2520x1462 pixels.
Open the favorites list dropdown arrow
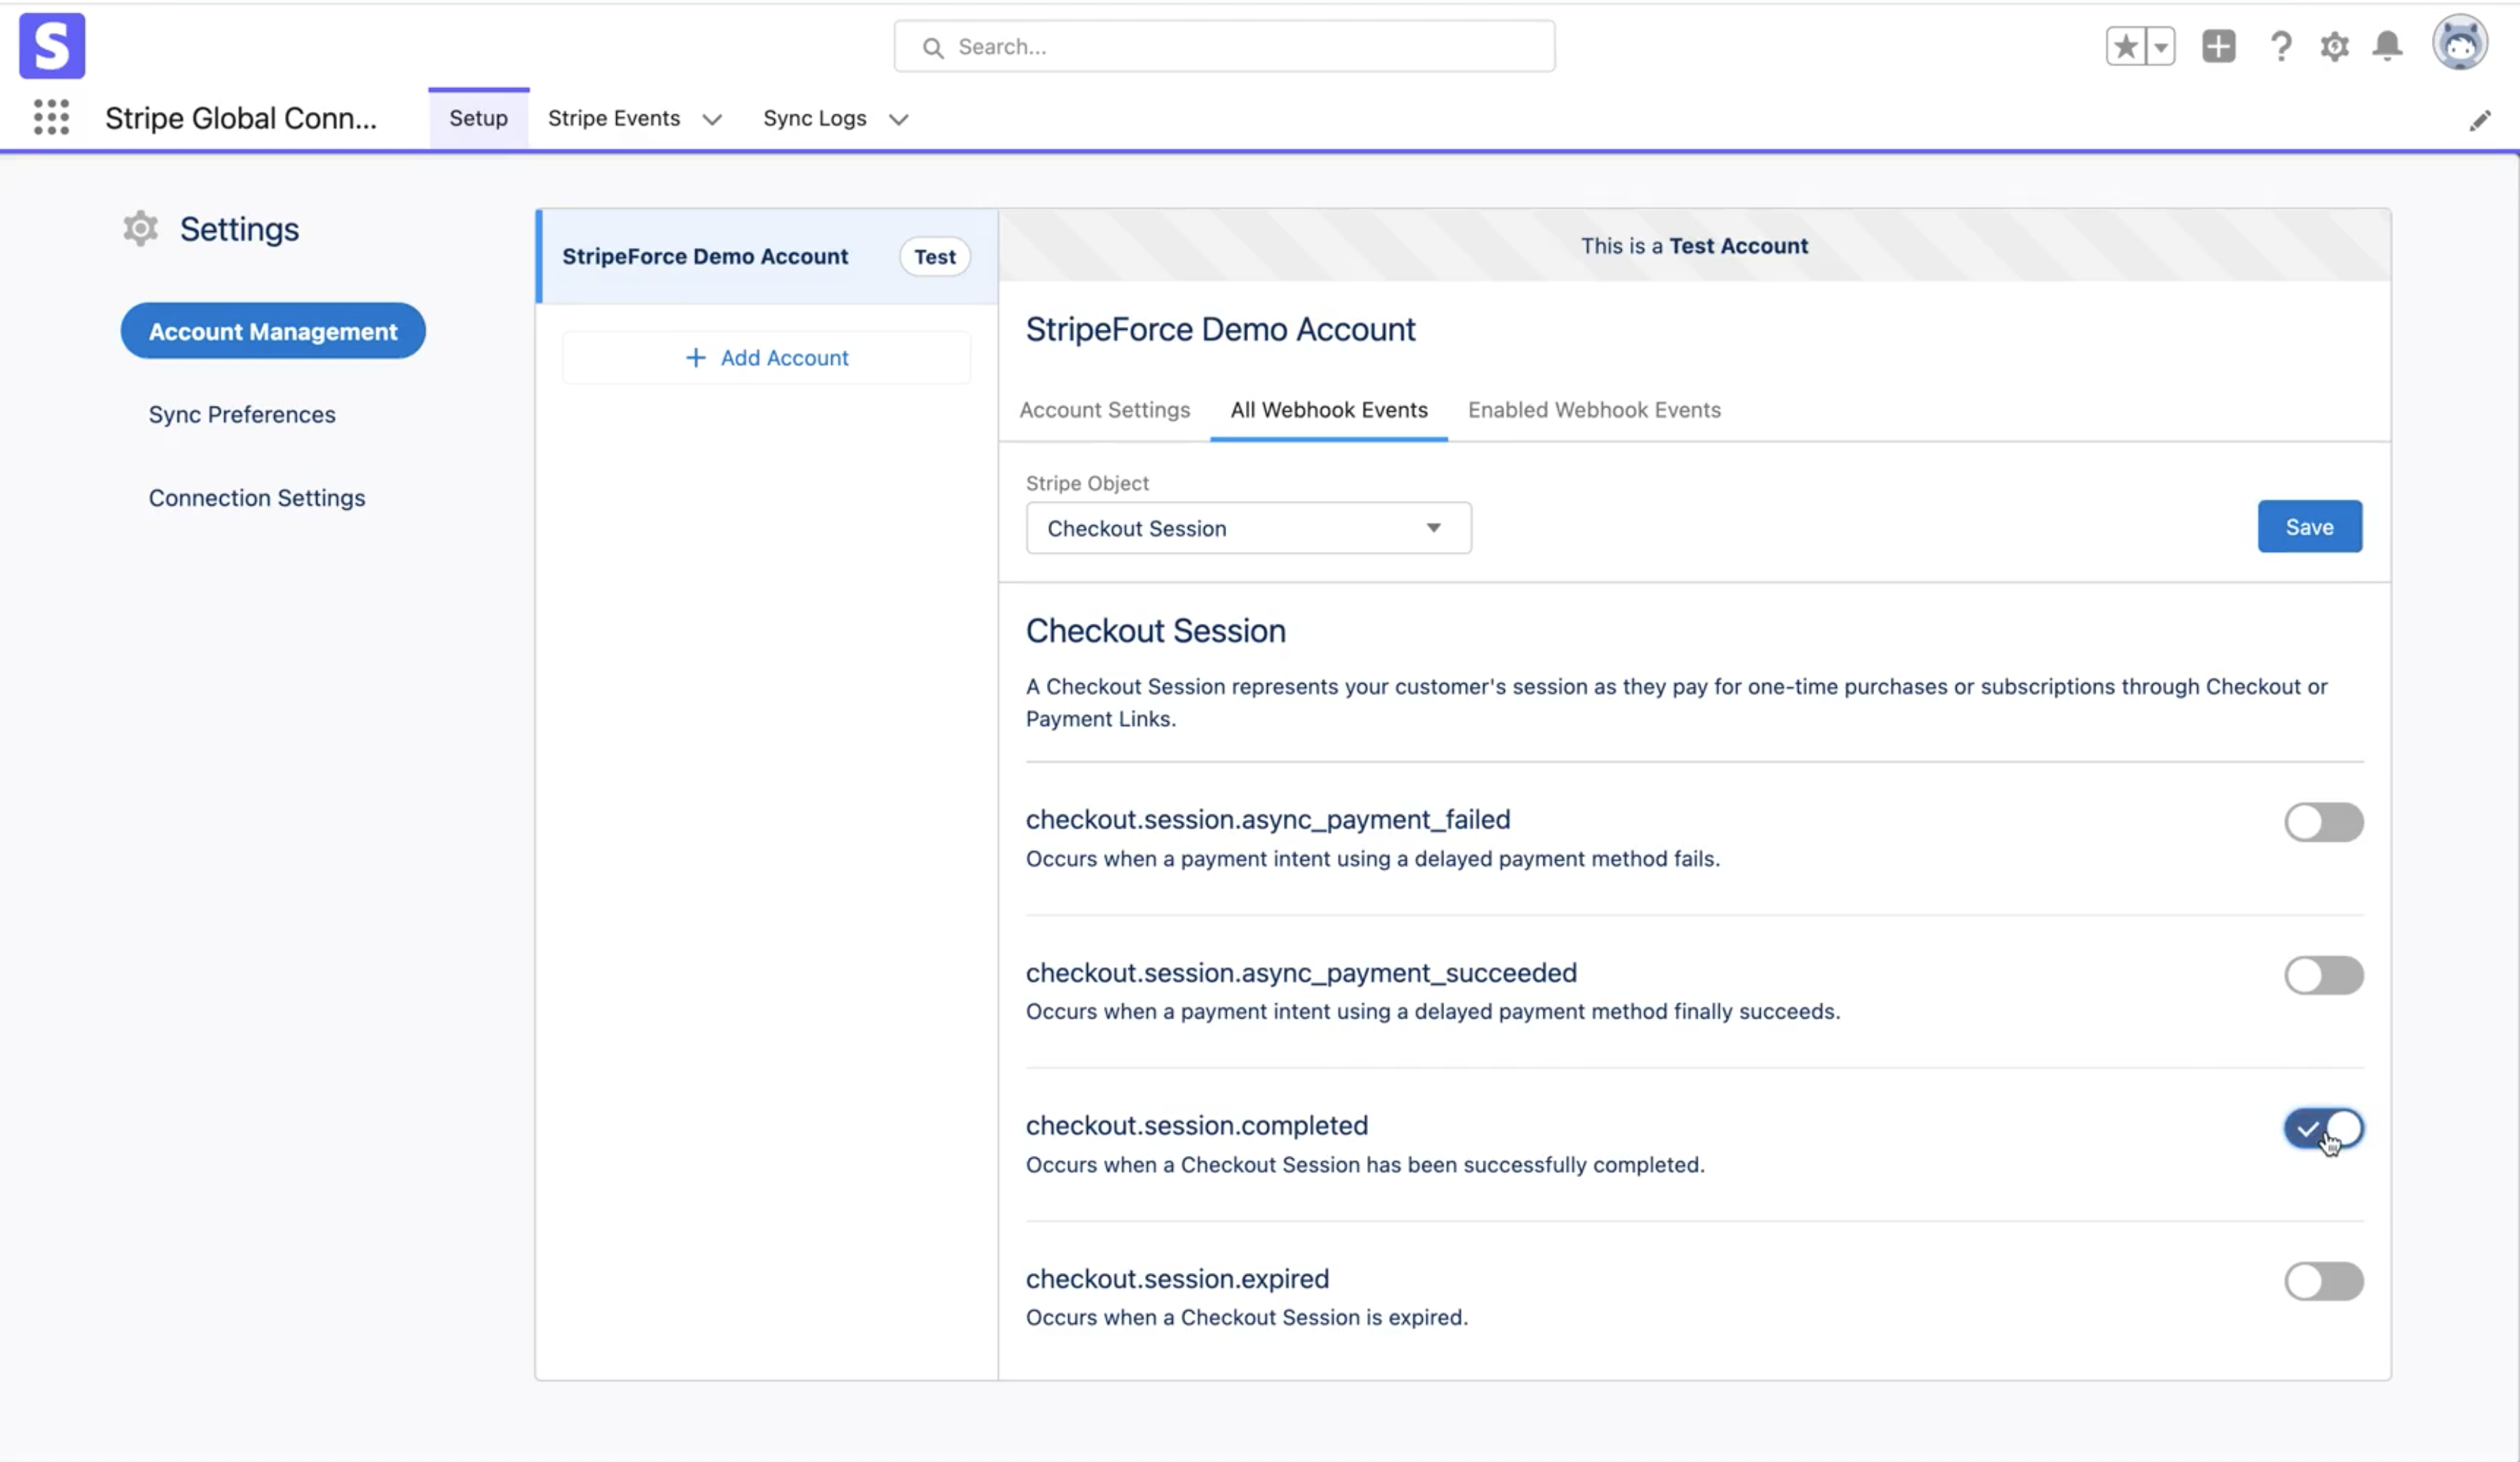point(2160,46)
